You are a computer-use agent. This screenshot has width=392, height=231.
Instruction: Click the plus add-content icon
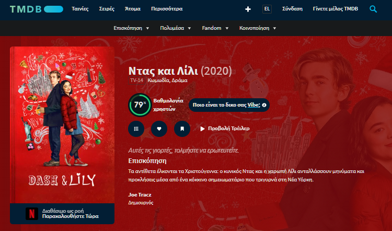click(248, 9)
